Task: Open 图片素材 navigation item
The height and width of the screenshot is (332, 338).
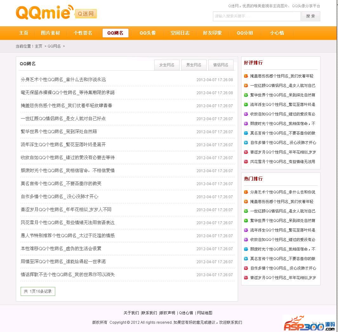Action: [x=50, y=33]
